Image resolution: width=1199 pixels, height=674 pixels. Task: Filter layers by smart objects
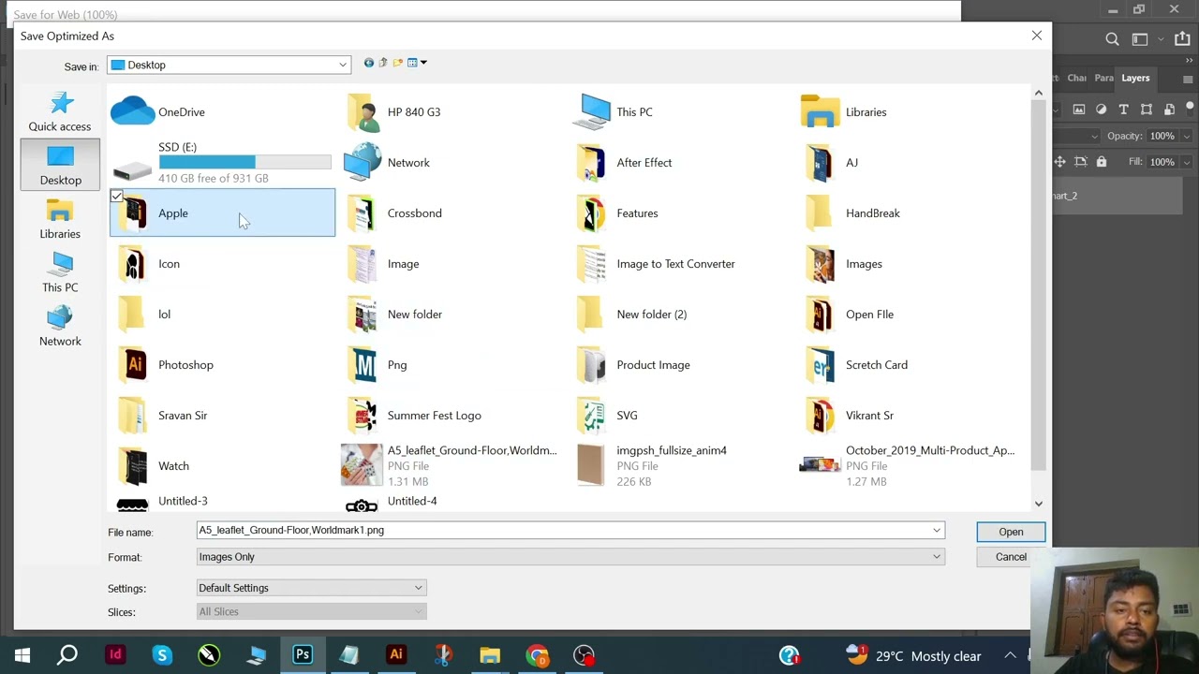[x=1169, y=110]
